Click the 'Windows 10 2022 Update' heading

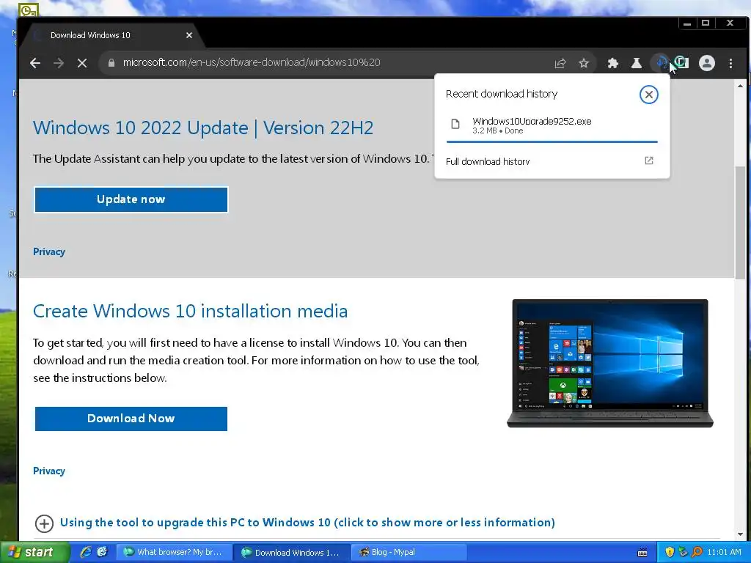pyautogui.click(x=203, y=128)
